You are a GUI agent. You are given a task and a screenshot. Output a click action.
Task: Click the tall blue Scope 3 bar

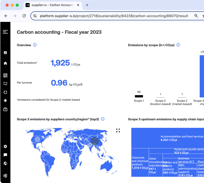[202, 76]
